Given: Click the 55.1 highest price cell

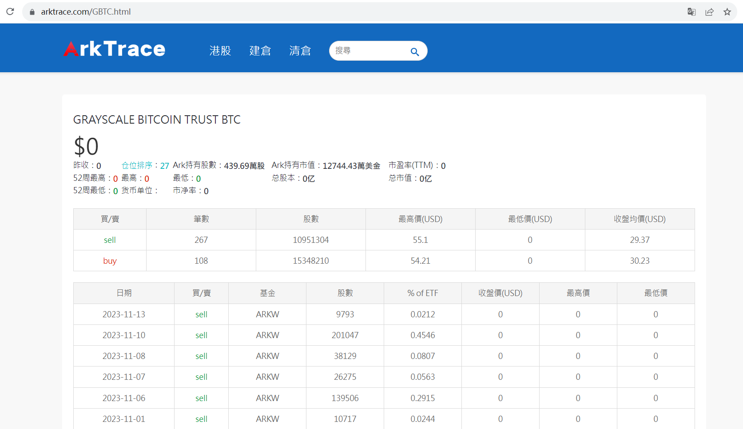Looking at the screenshot, I should pos(421,240).
